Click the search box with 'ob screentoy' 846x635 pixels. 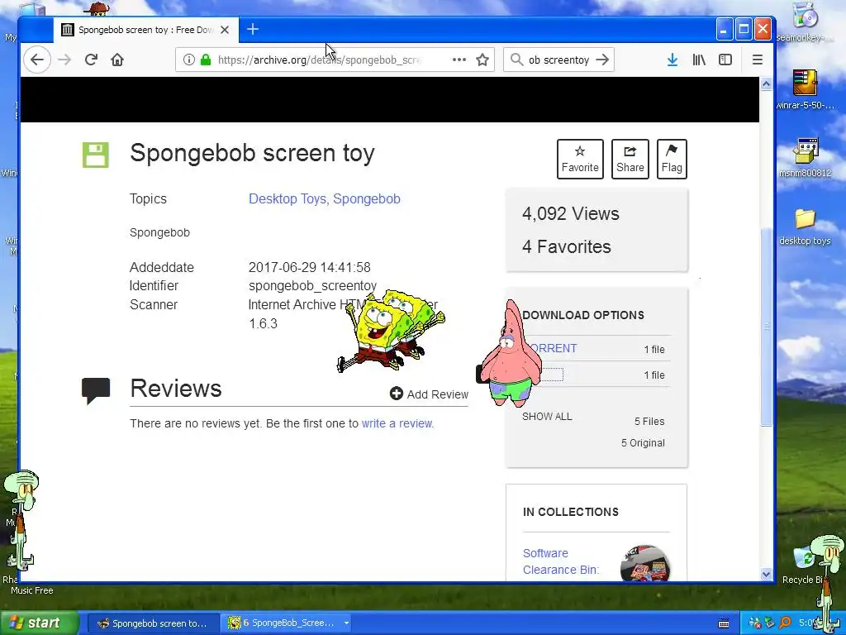pos(559,60)
